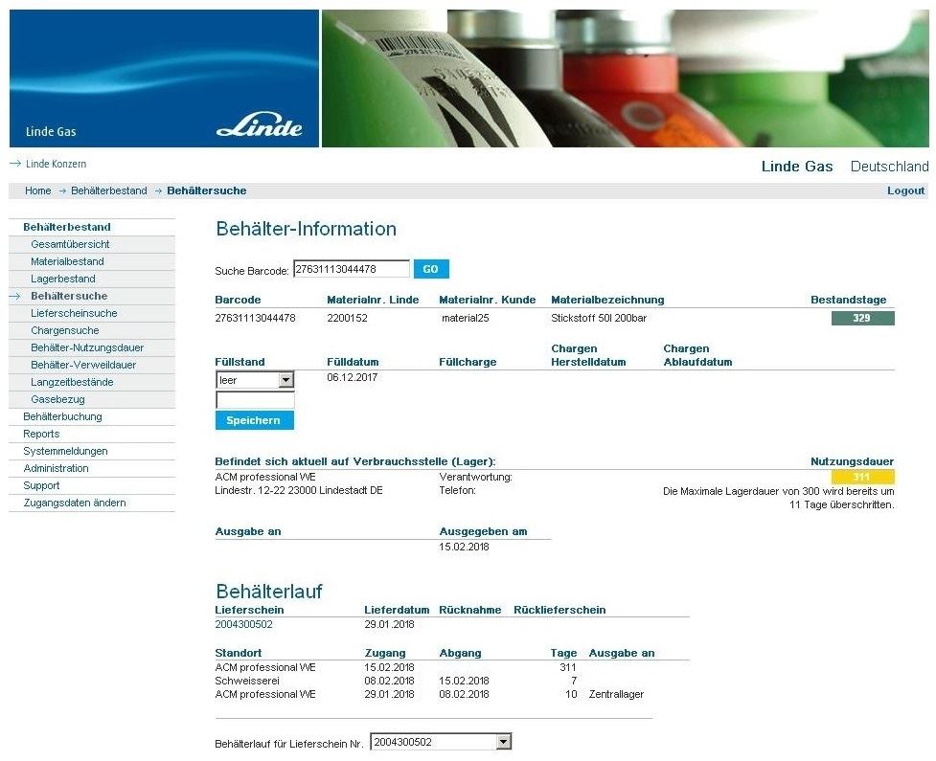Screen dimensions: 936x761
Task: Open the Reports menu item
Action: 41,434
